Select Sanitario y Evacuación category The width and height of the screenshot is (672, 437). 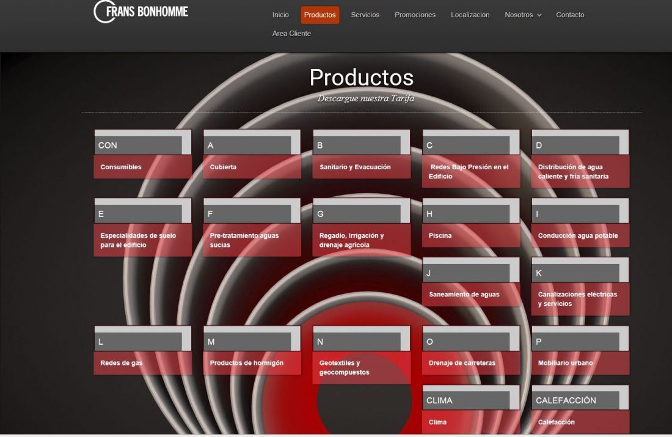(362, 167)
